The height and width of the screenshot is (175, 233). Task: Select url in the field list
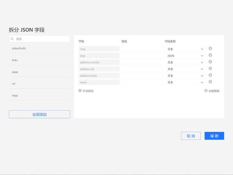[x=39, y=84]
